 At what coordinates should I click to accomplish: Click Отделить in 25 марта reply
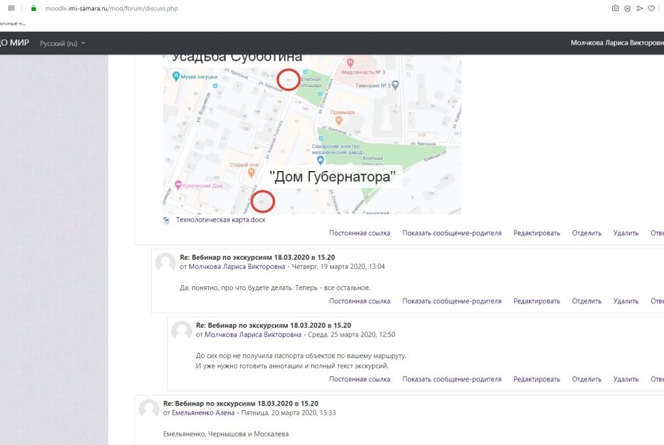(x=586, y=380)
